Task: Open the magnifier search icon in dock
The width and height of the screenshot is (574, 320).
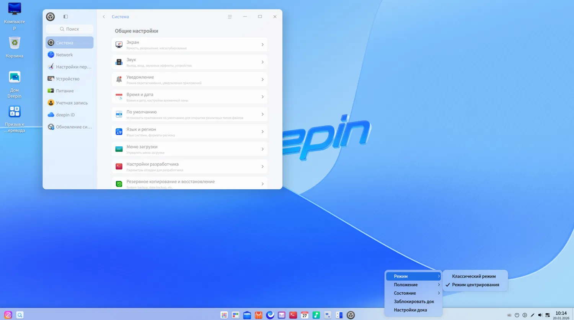Action: coord(20,315)
